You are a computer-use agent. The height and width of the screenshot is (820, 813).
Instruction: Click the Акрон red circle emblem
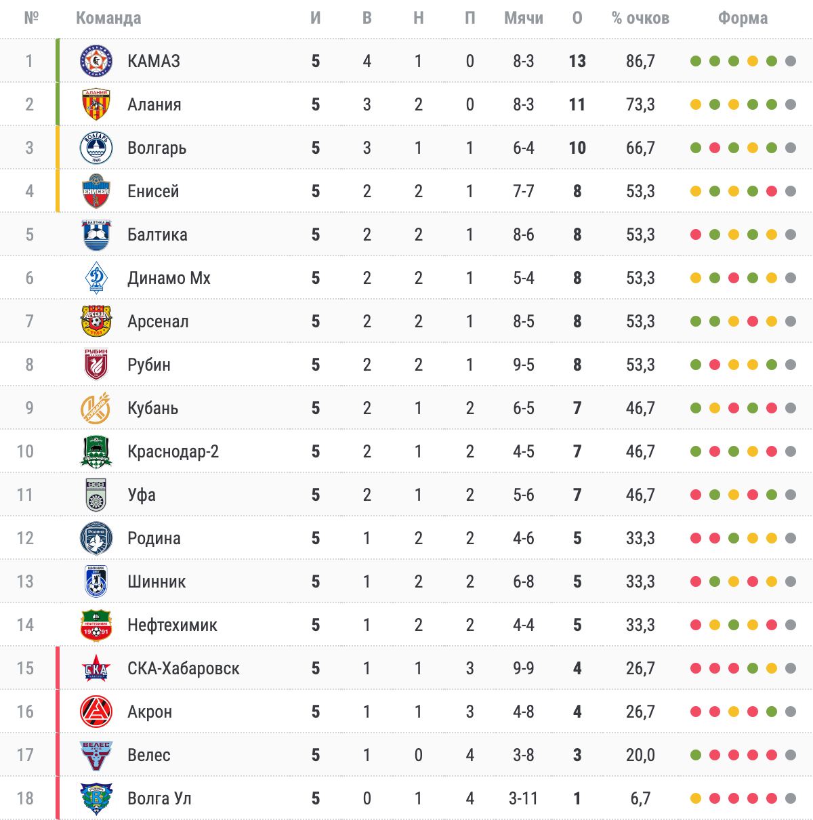click(96, 712)
